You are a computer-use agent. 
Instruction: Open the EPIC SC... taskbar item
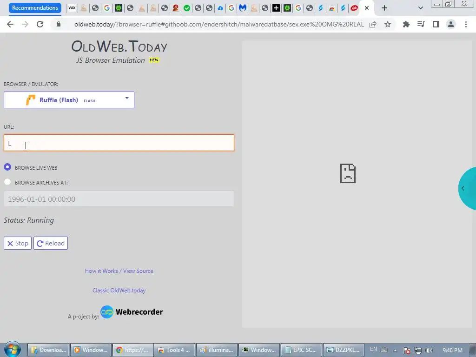[x=301, y=350]
